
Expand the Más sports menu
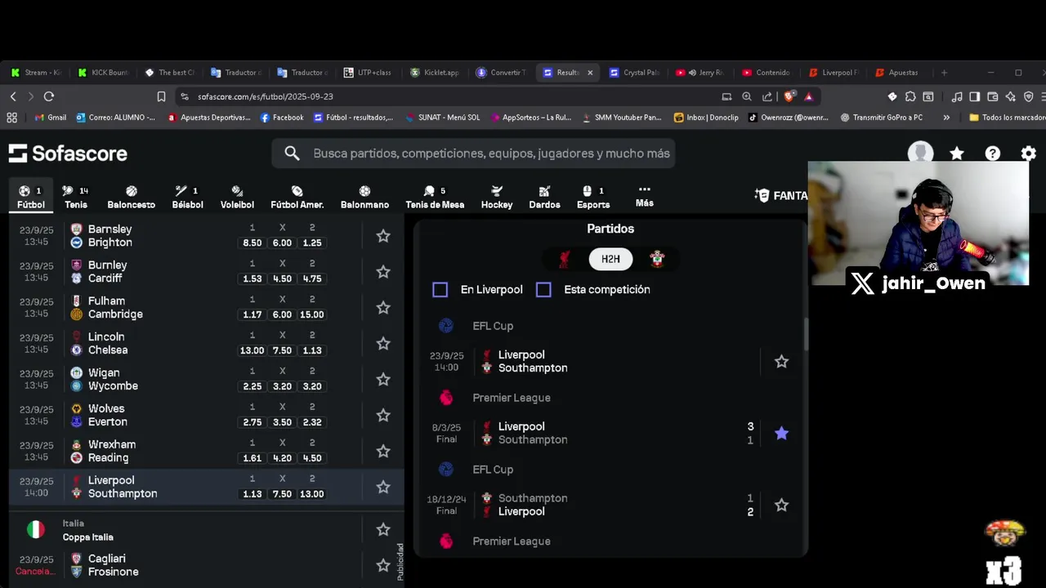[644, 195]
